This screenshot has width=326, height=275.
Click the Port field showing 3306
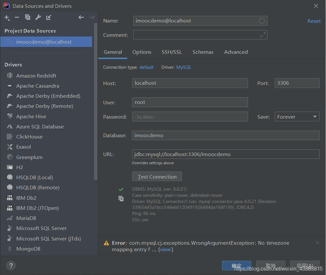(297, 83)
